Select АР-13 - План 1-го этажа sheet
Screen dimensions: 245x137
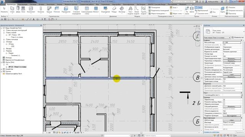click(x=17, y=67)
